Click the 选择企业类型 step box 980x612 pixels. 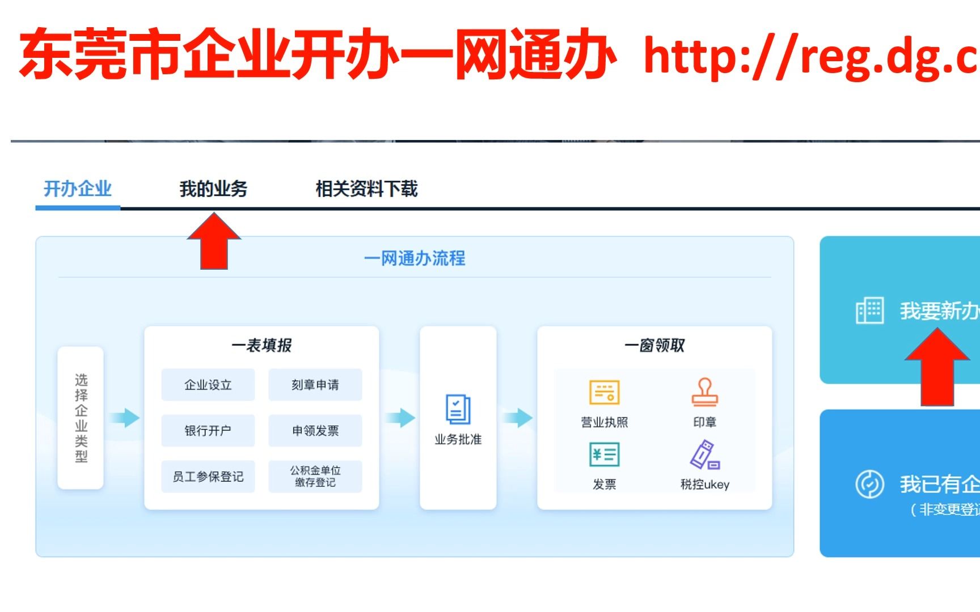click(81, 418)
